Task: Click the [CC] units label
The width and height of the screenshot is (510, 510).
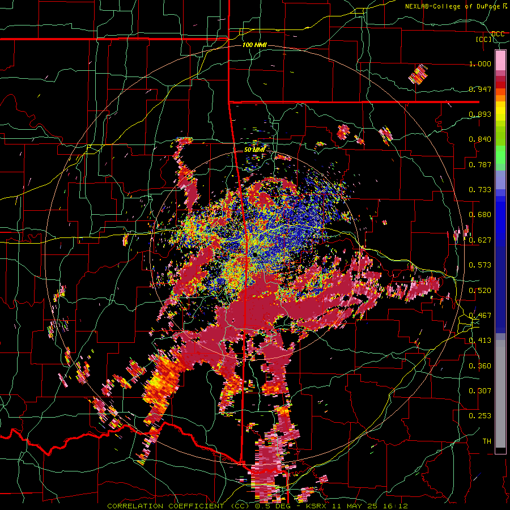Action: click(484, 39)
